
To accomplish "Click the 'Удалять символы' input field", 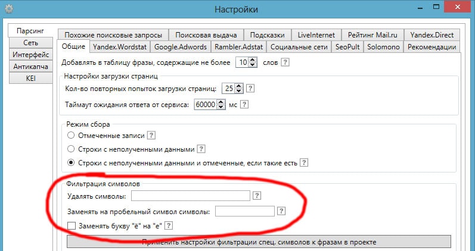I will [191, 196].
